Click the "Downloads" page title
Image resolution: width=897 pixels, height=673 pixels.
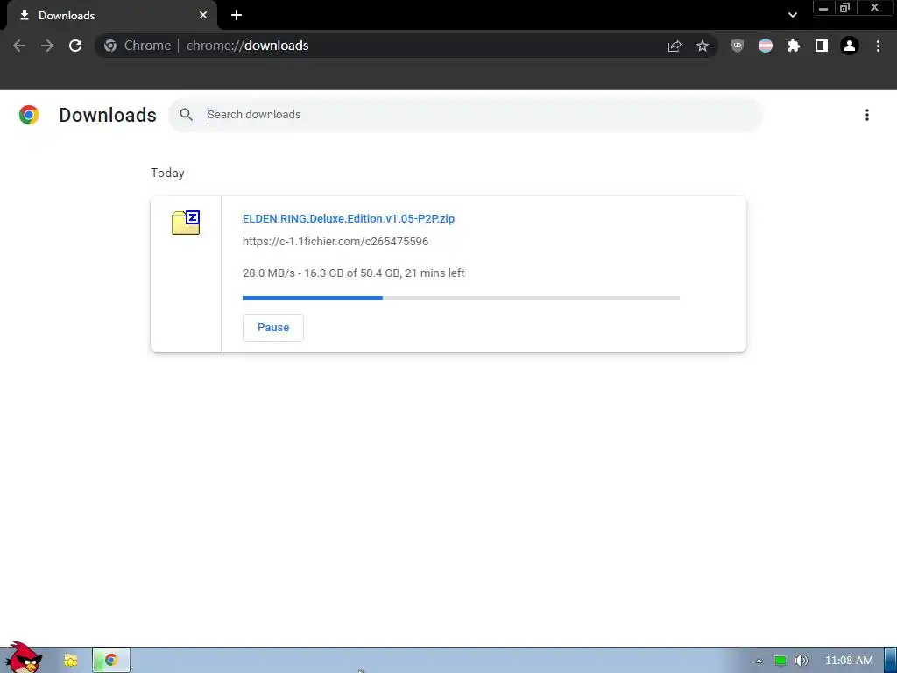coord(108,115)
